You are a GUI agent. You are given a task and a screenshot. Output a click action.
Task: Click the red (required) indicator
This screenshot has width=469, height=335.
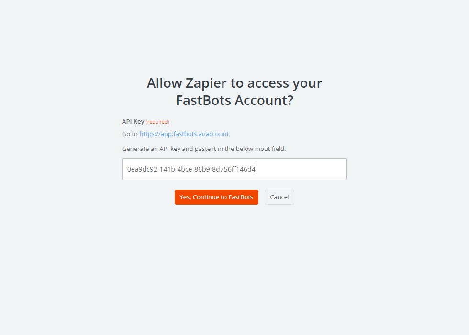pos(159,121)
